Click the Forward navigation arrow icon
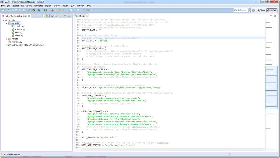Screen dimensions: 280x158 (95, 10)
